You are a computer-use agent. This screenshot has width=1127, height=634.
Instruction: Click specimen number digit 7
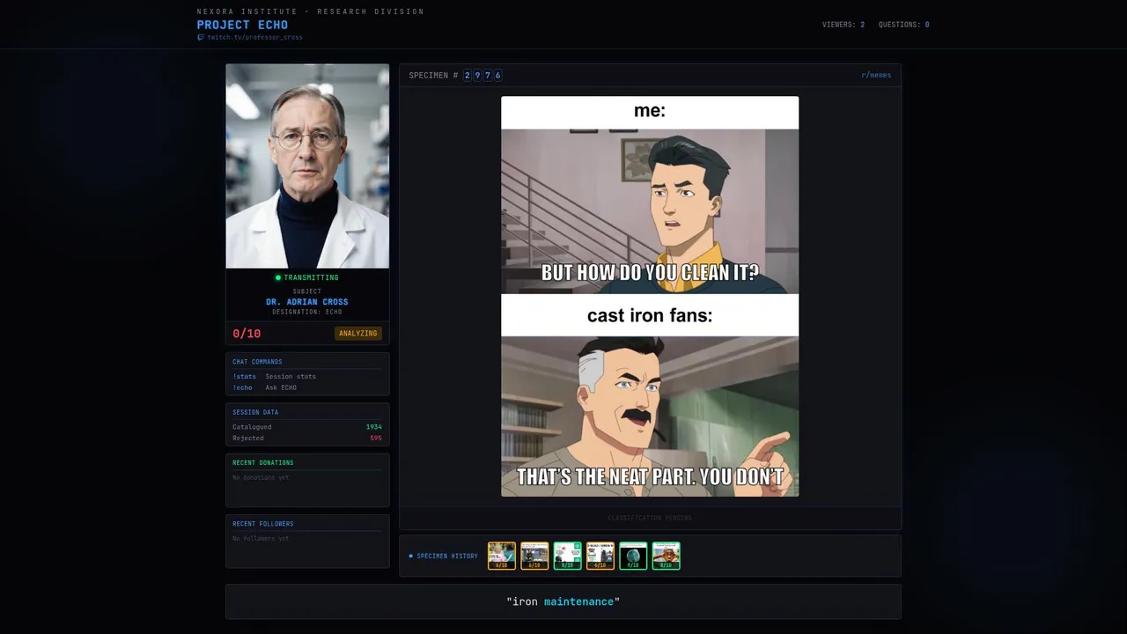(x=488, y=76)
